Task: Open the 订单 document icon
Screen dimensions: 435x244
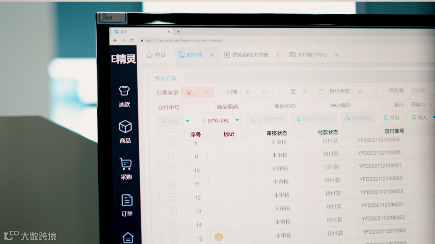Action: [x=127, y=200]
